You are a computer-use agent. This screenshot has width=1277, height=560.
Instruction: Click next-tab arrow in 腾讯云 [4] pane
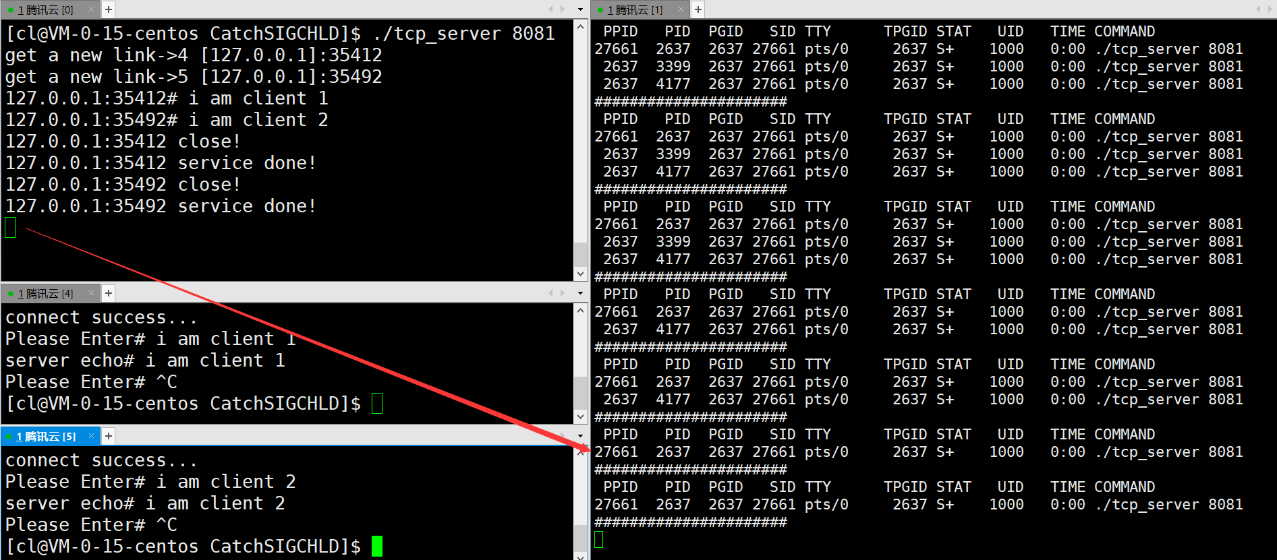[x=563, y=293]
